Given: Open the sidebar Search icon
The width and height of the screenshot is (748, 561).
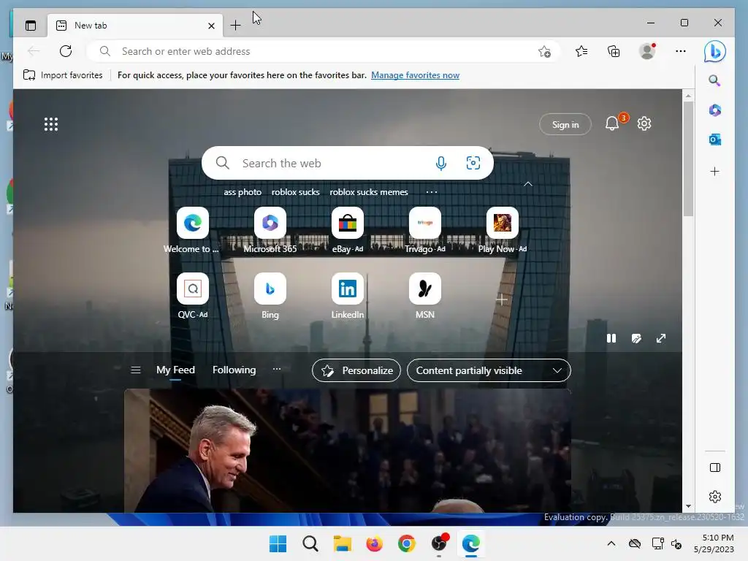Looking at the screenshot, I should click(714, 80).
